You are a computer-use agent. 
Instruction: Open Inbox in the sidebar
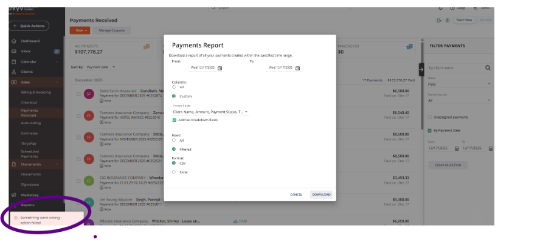coord(26,51)
